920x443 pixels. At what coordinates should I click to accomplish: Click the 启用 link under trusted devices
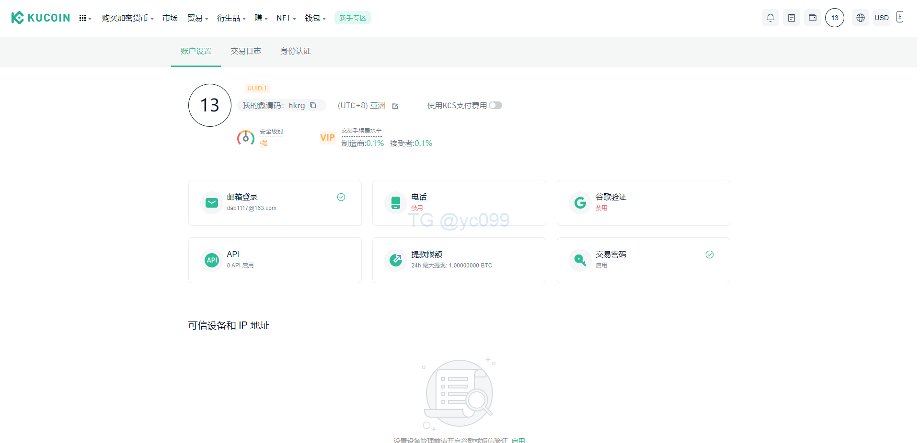pos(518,440)
